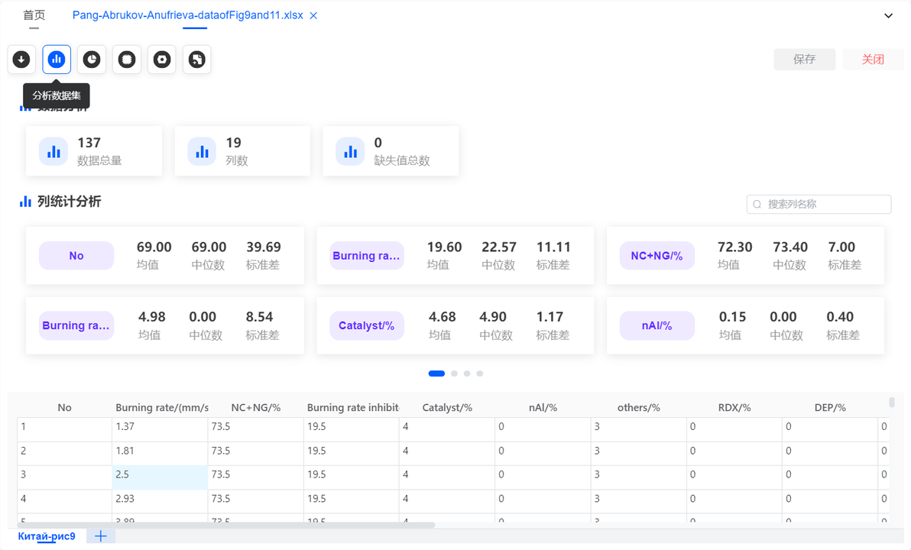This screenshot has height=550, width=911.
Task: Click the 19 column count value
Action: pos(234,143)
